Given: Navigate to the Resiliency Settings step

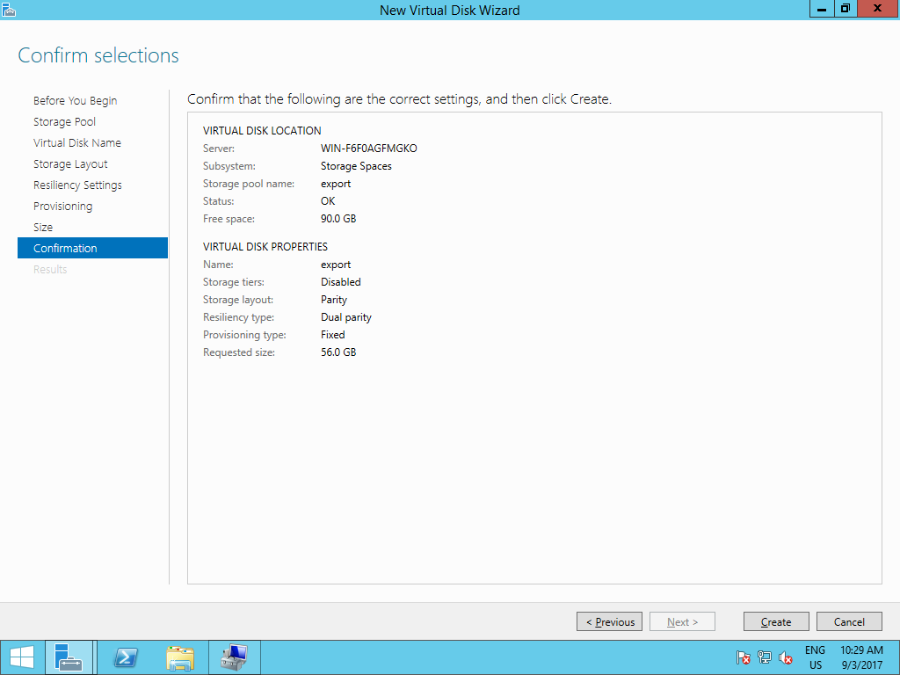Looking at the screenshot, I should point(76,185).
